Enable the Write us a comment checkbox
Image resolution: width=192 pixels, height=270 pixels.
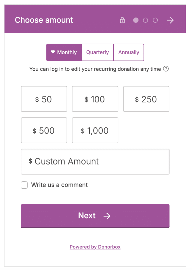tap(24, 185)
